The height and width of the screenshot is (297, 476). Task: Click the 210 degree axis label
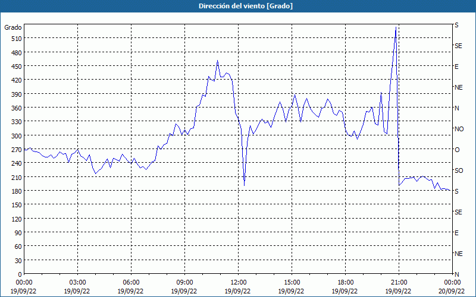pyautogui.click(x=17, y=177)
